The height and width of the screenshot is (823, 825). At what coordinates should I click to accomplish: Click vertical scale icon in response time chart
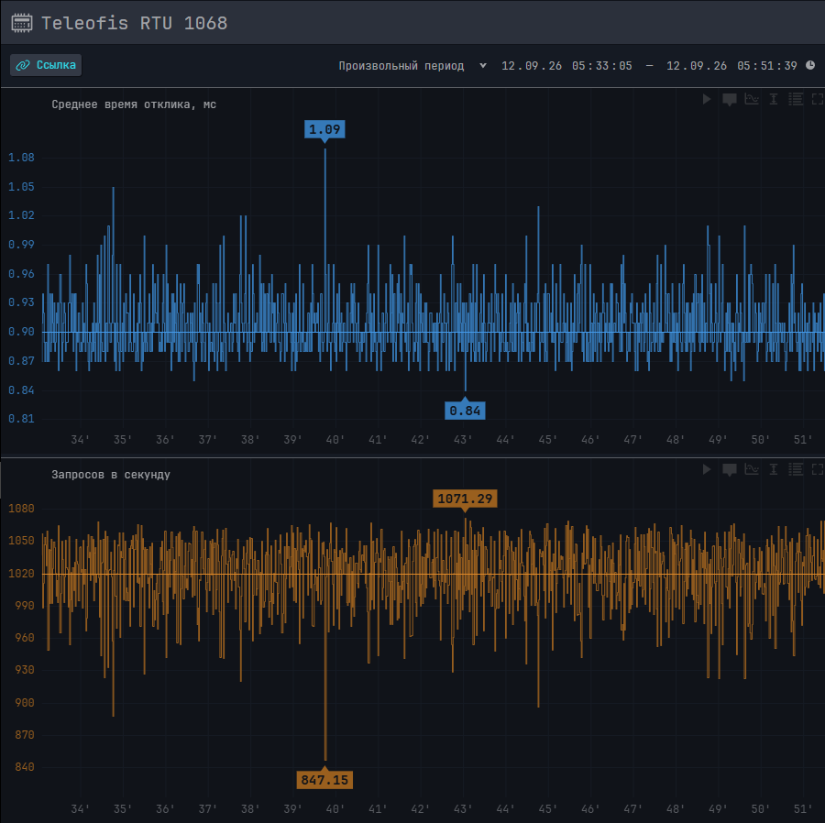pyautogui.click(x=774, y=99)
